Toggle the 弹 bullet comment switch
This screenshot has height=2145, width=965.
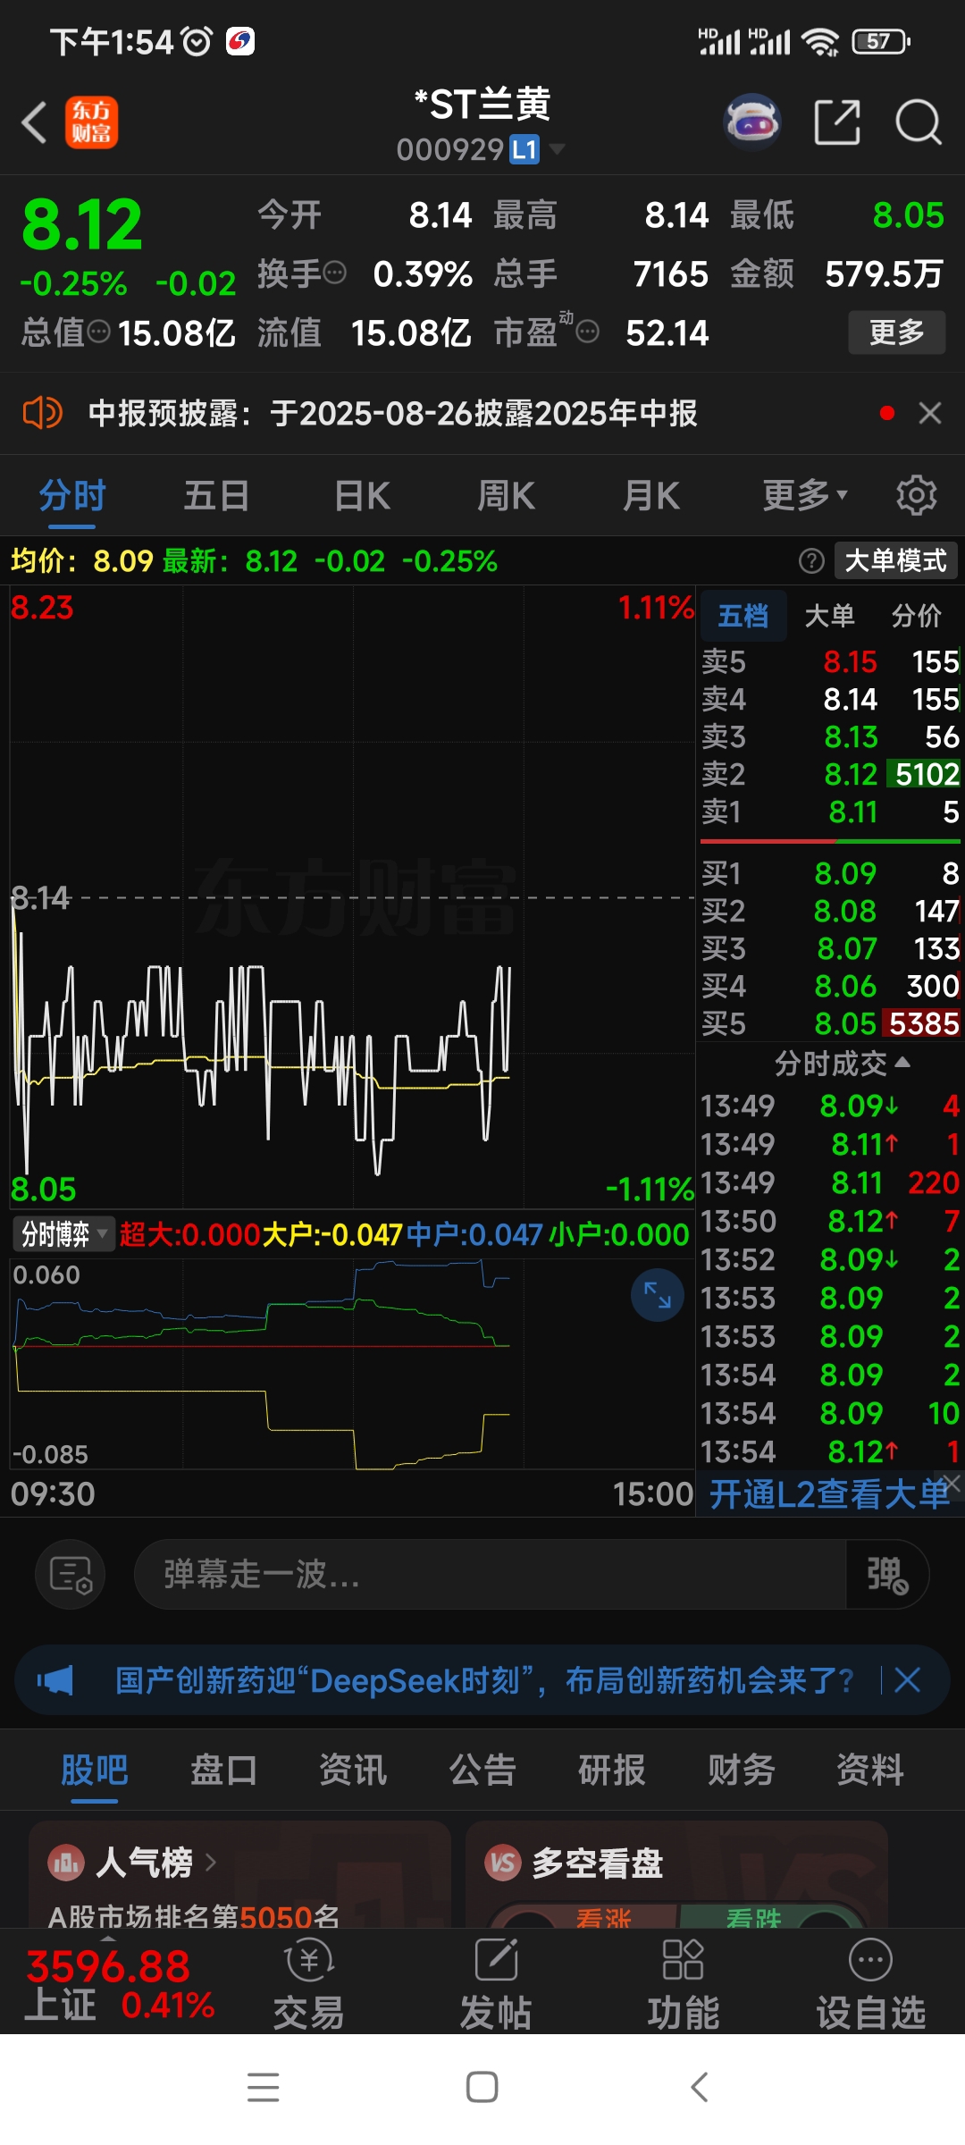pyautogui.click(x=887, y=1574)
